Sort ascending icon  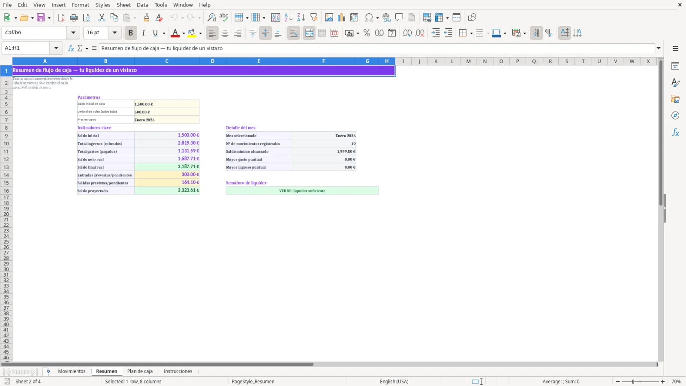point(289,18)
